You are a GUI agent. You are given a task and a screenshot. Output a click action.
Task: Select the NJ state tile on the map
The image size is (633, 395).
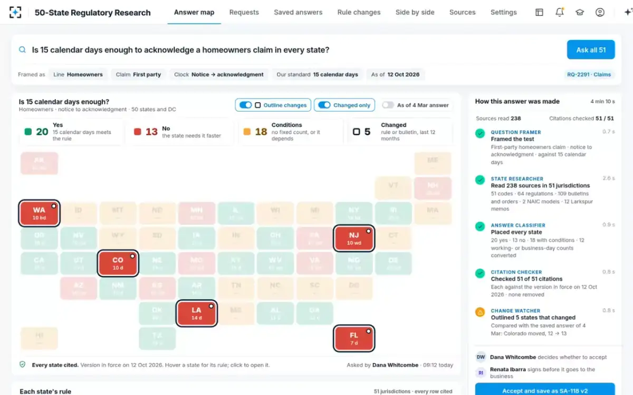(x=354, y=239)
